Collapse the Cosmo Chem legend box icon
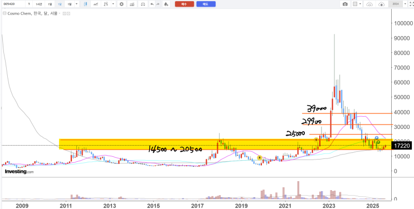This screenshot has height=209, width=414. [x=4, y=13]
